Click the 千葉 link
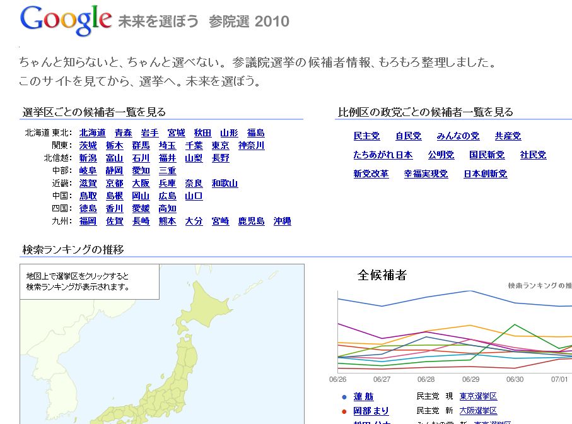 pos(194,146)
